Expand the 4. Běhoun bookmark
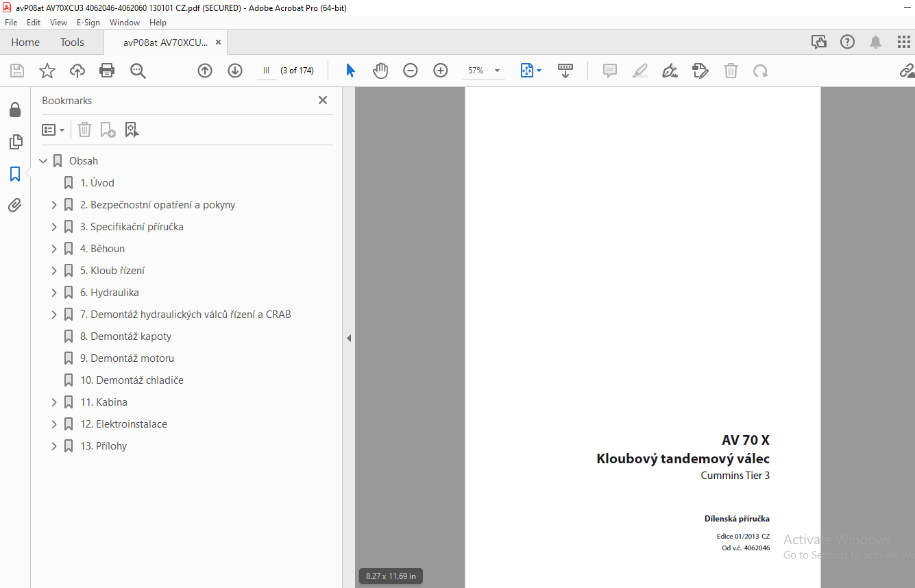The height and width of the screenshot is (588, 915). coord(54,249)
